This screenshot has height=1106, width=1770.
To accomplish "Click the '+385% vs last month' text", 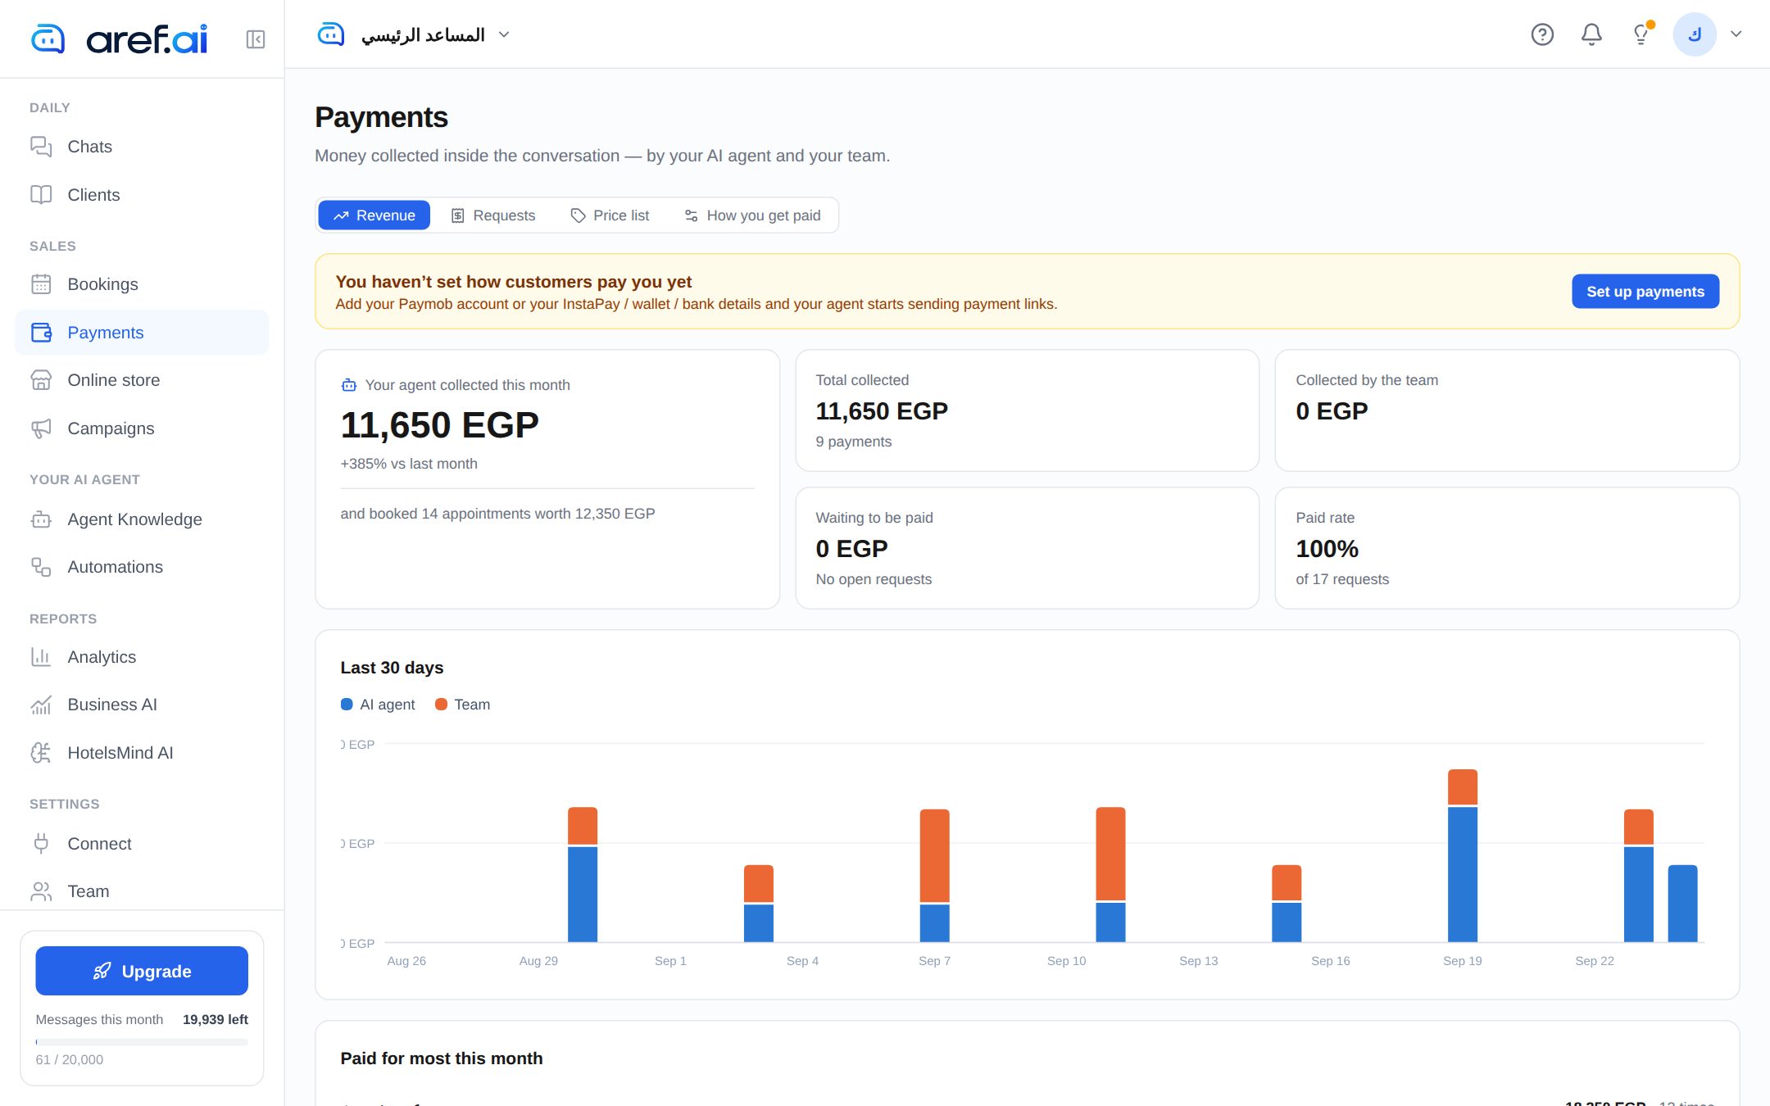I will (x=409, y=464).
